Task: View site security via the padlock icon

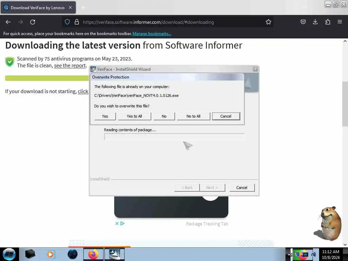Action: tap(77, 22)
